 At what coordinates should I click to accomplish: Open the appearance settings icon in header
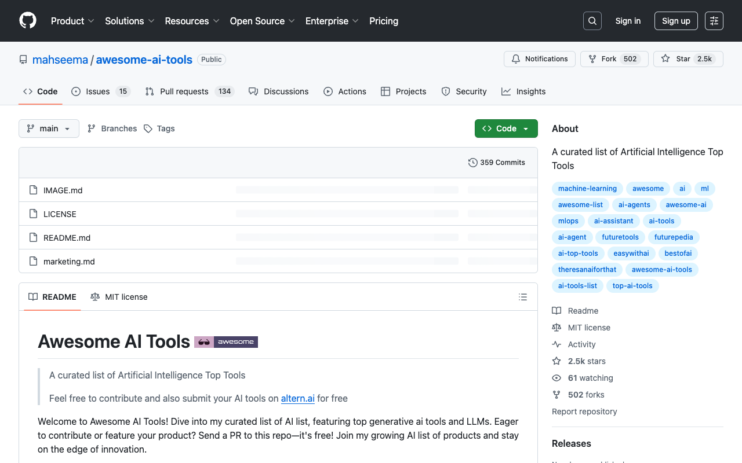click(x=714, y=21)
